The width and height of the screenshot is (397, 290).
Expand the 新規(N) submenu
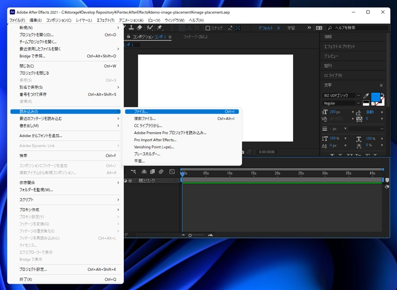pyautogui.click(x=66, y=28)
